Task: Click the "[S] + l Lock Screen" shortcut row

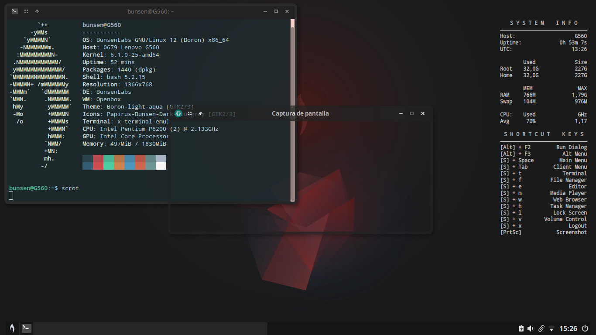Action: tap(543, 213)
